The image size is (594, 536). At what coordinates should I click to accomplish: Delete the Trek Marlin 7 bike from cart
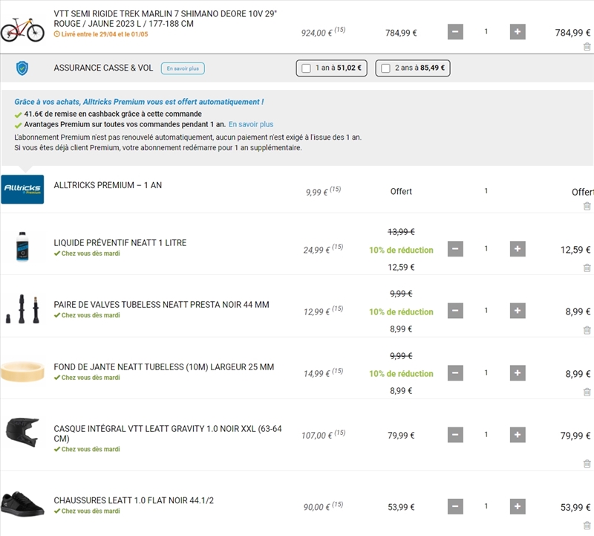point(587,47)
